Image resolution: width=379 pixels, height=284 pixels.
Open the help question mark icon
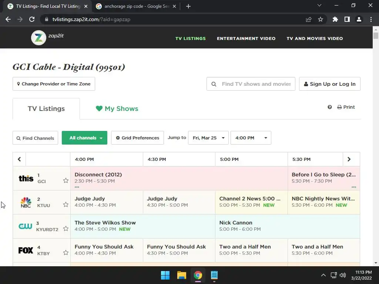[330, 107]
